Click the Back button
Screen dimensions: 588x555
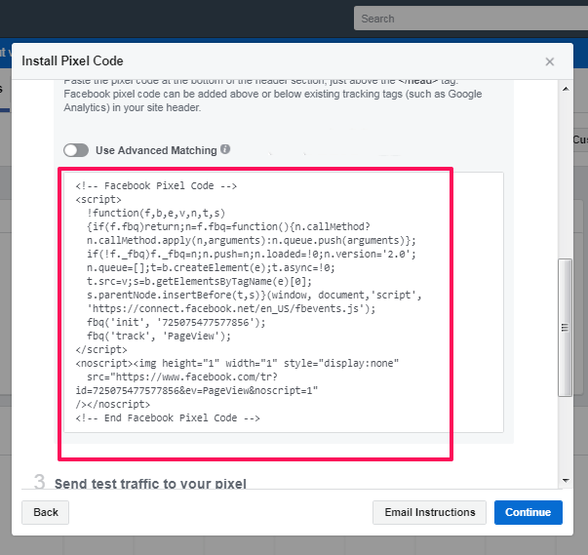point(46,512)
